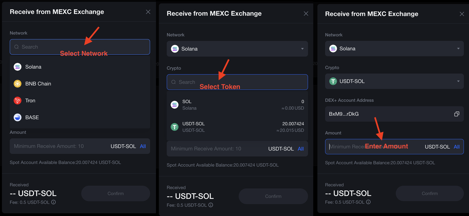Choose SOL Solana token row in middle panel
The height and width of the screenshot is (216, 469).
(237, 105)
